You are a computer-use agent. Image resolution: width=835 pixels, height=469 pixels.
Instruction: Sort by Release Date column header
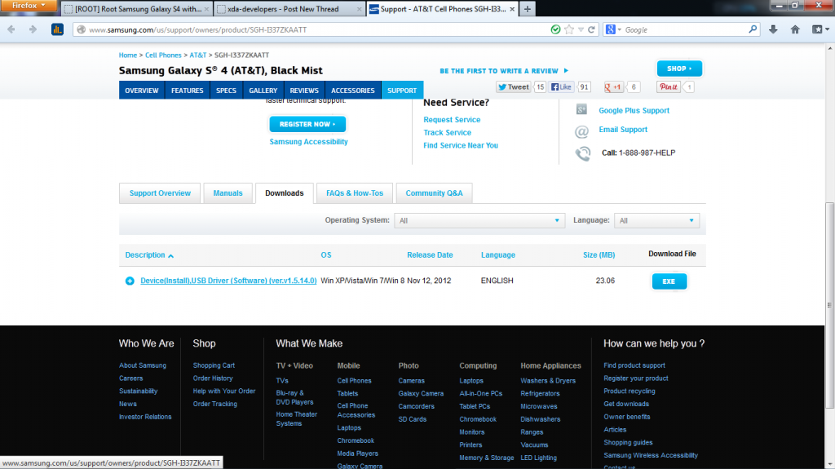[x=430, y=254]
